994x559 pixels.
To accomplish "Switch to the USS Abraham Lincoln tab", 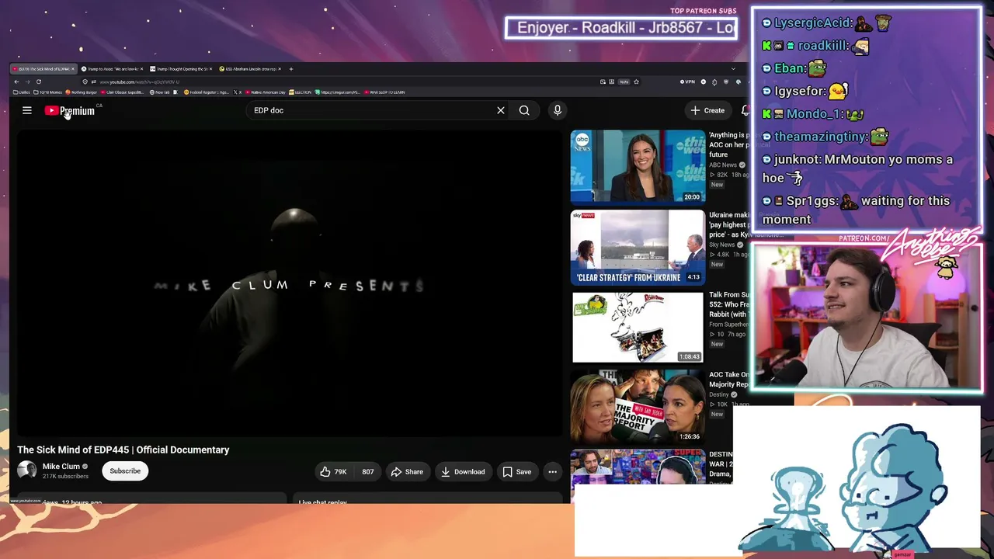I will coord(248,69).
